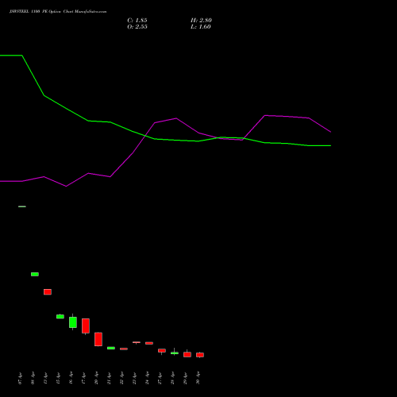Click the tall red candle for 20 Apr
Viewport: 397px width, 397px height.
[x=98, y=339]
